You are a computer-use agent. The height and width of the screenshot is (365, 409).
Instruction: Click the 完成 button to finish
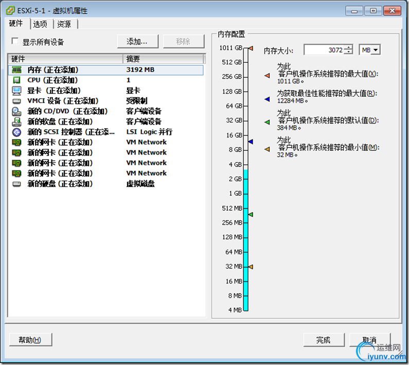click(324, 340)
